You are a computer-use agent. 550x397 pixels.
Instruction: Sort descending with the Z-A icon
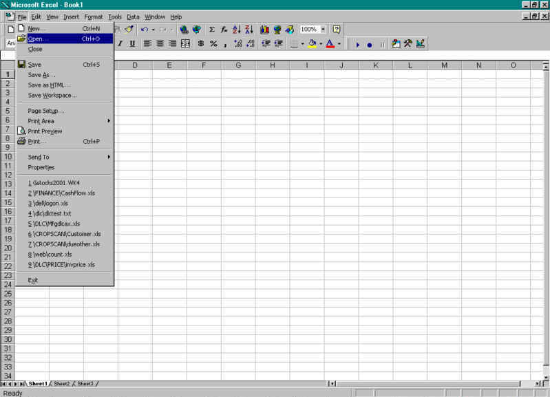[x=249, y=30]
